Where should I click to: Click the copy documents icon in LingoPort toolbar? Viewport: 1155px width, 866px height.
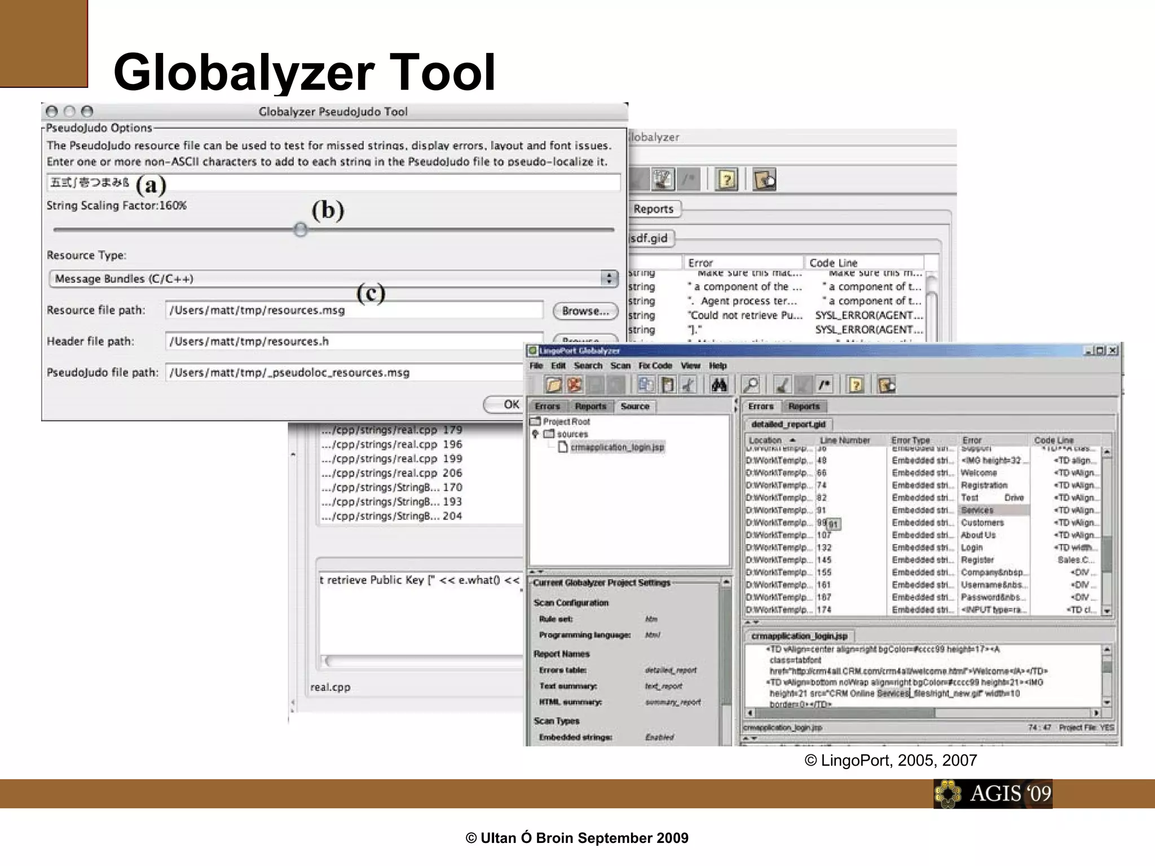(x=646, y=385)
